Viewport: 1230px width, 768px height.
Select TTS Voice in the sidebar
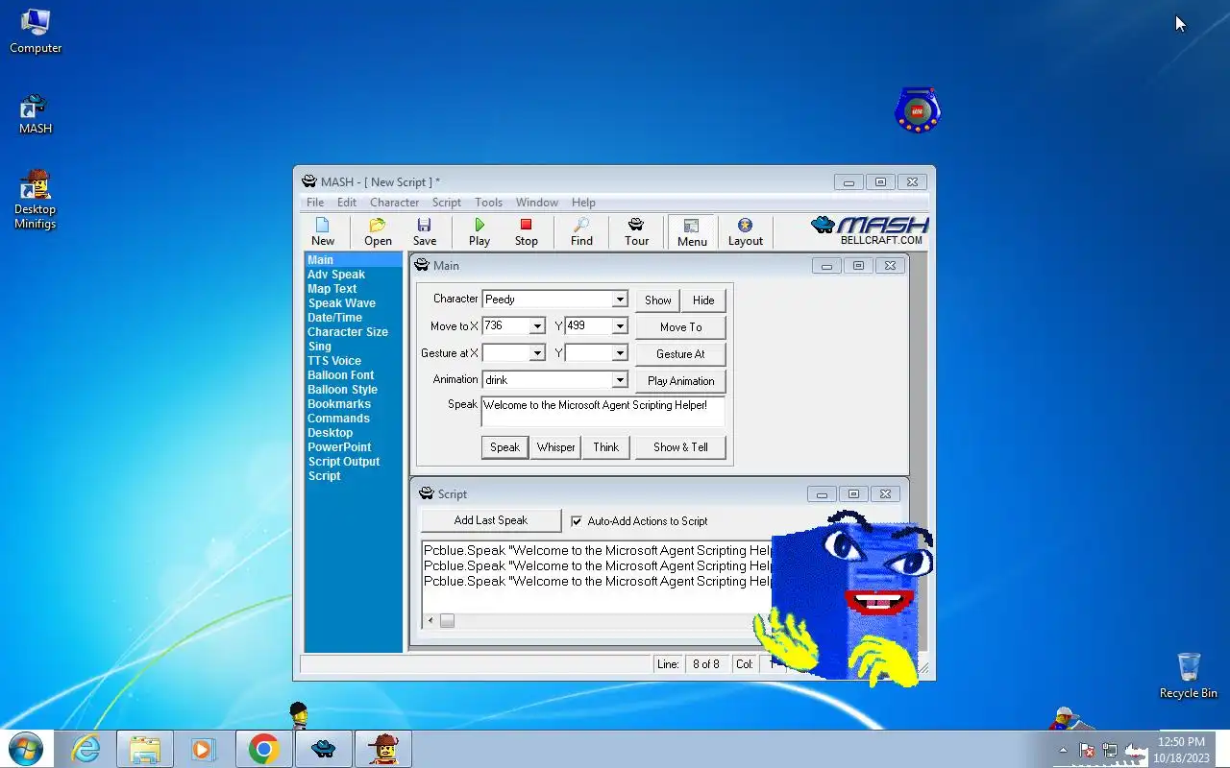334,361
